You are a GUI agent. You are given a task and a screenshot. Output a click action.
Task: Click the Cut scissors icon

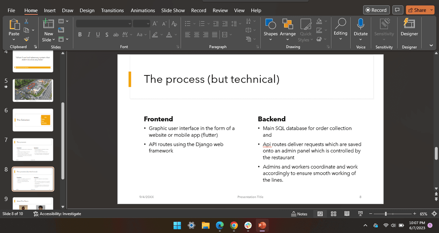[x=26, y=21]
